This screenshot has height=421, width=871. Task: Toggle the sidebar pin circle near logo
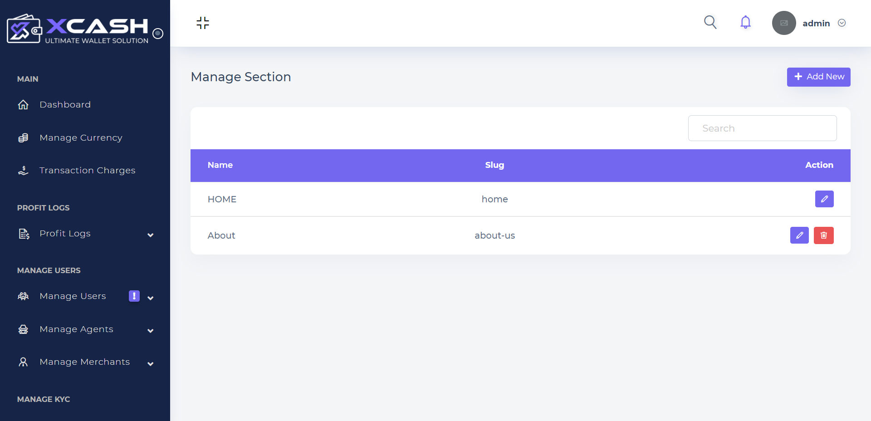tap(158, 33)
